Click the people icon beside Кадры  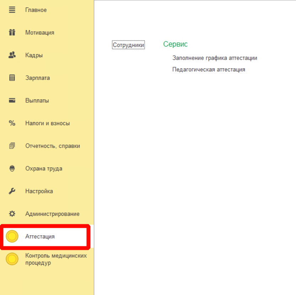[x=12, y=55]
